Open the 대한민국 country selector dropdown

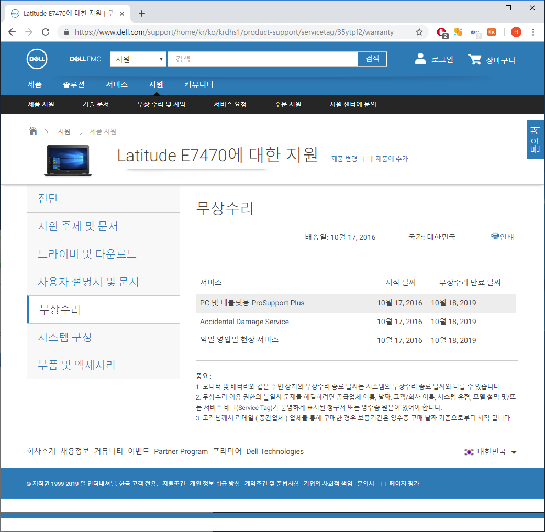pos(491,452)
